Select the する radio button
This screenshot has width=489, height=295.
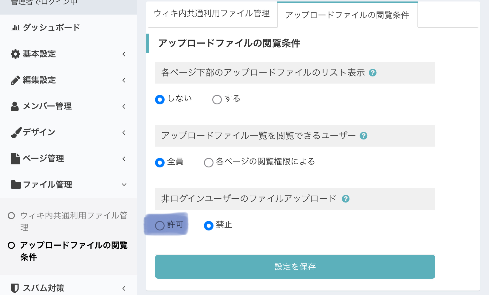pyautogui.click(x=217, y=99)
